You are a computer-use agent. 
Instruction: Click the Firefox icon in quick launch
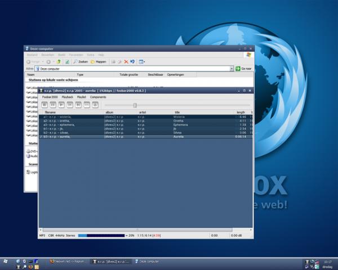30,267
